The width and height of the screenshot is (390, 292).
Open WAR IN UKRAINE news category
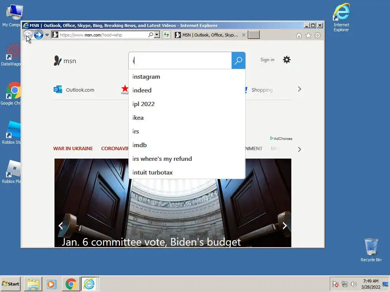click(73, 149)
